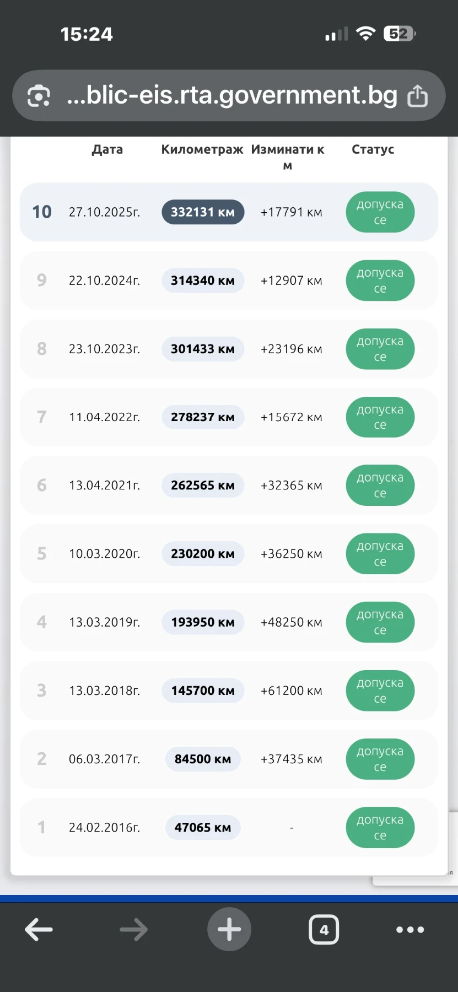
Task: Go back with the left arrow
Action: pos(39,929)
